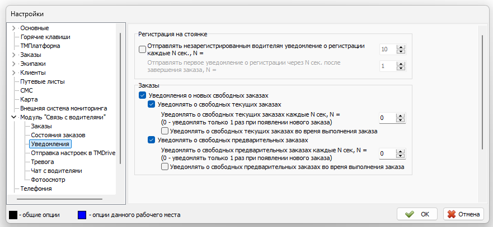Click the tree panel vertical scrollbar

point(120,98)
